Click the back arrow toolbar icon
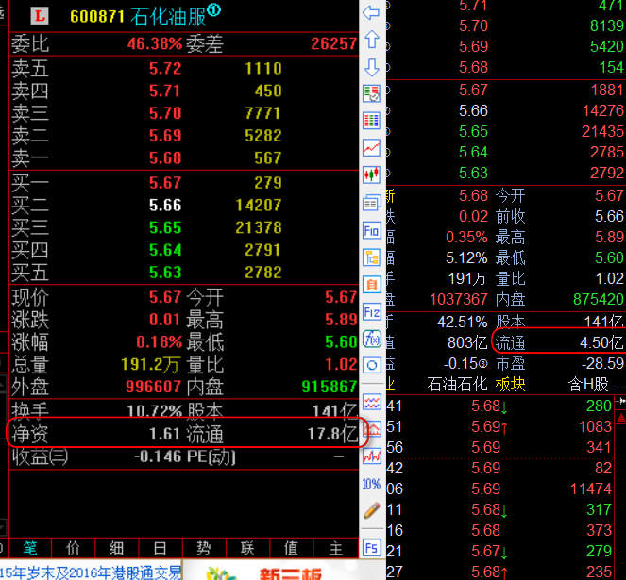The width and height of the screenshot is (626, 580). 371,12
